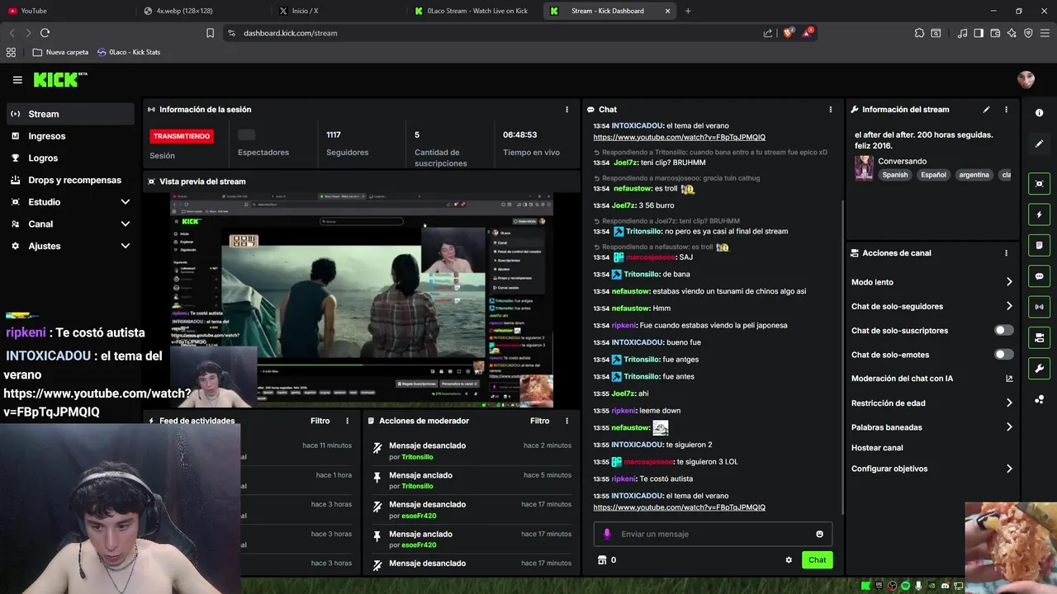
Task: Reload the page
Action: [x=45, y=33]
